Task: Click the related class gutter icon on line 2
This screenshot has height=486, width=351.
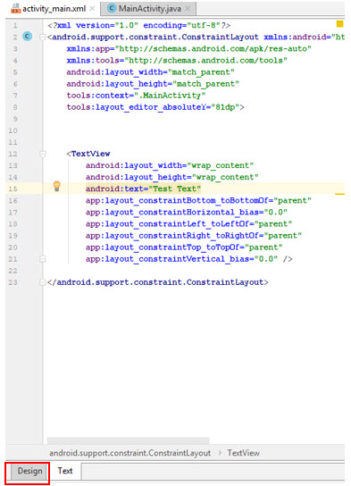Action: click(28, 37)
